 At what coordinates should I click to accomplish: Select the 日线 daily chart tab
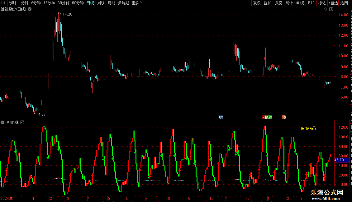pyautogui.click(x=90, y=3)
